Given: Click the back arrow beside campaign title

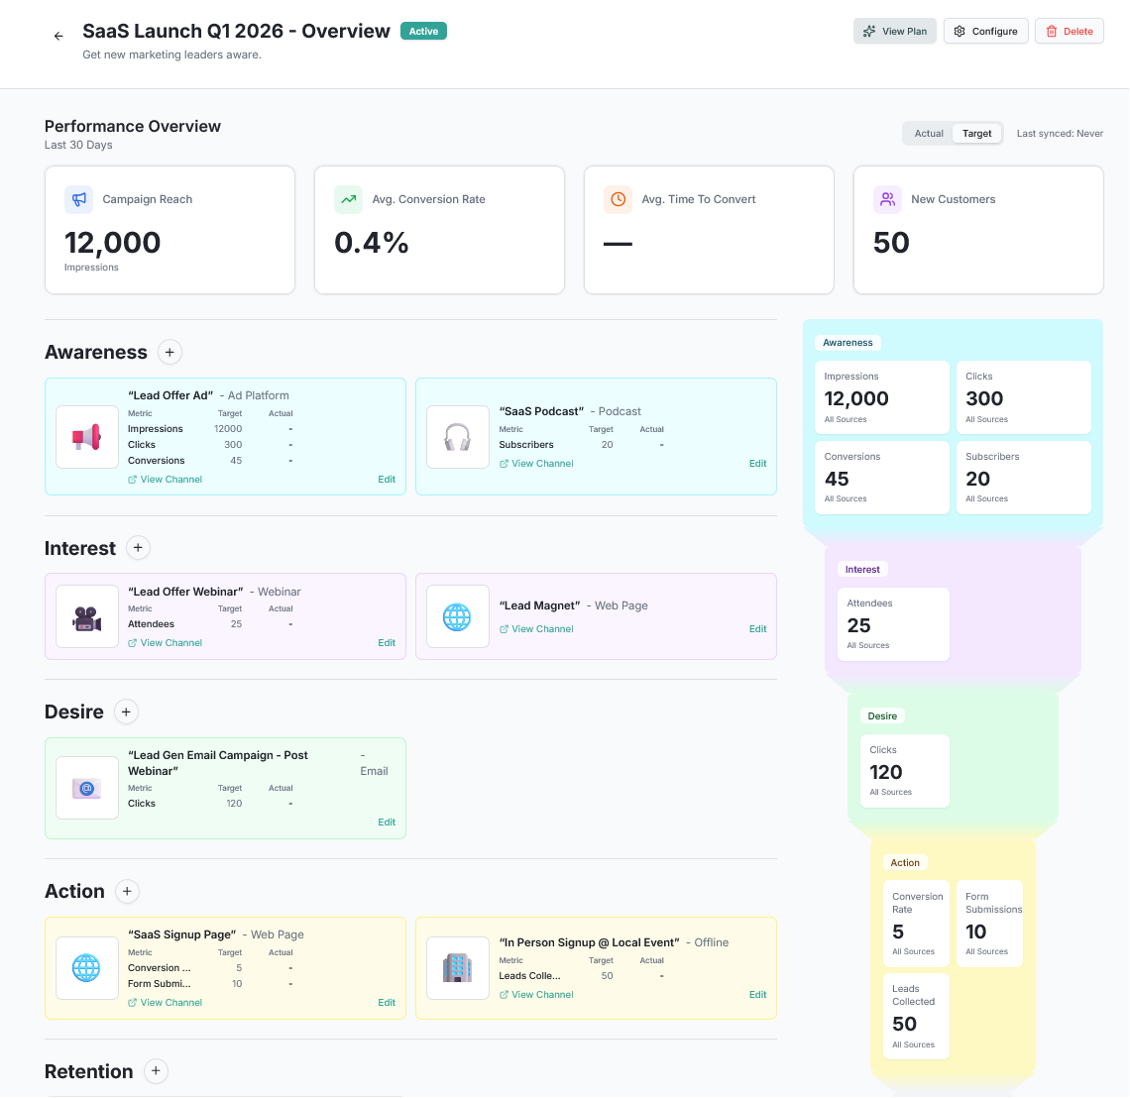Looking at the screenshot, I should point(58,36).
